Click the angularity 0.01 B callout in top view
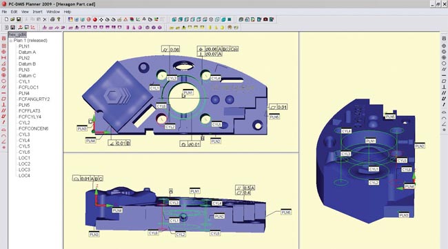The width and height of the screenshot is (448, 249). pos(119,143)
